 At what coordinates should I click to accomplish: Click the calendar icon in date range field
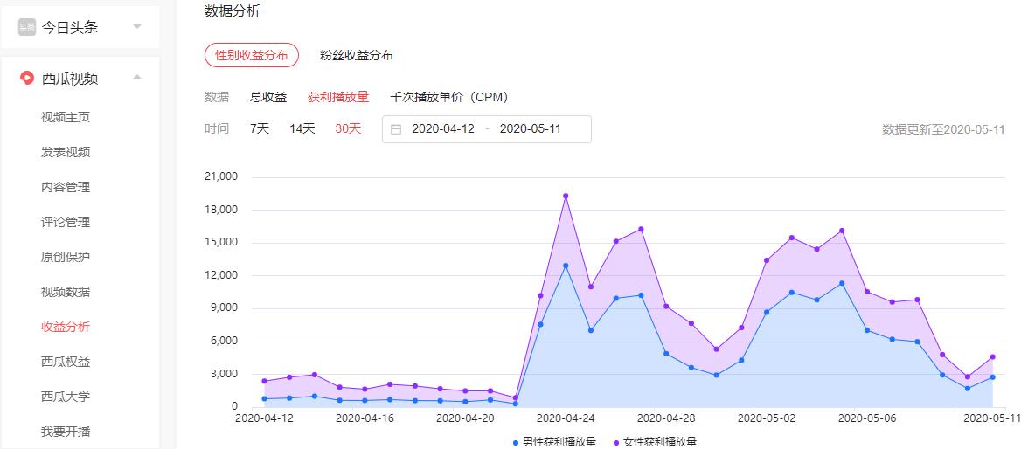click(396, 129)
